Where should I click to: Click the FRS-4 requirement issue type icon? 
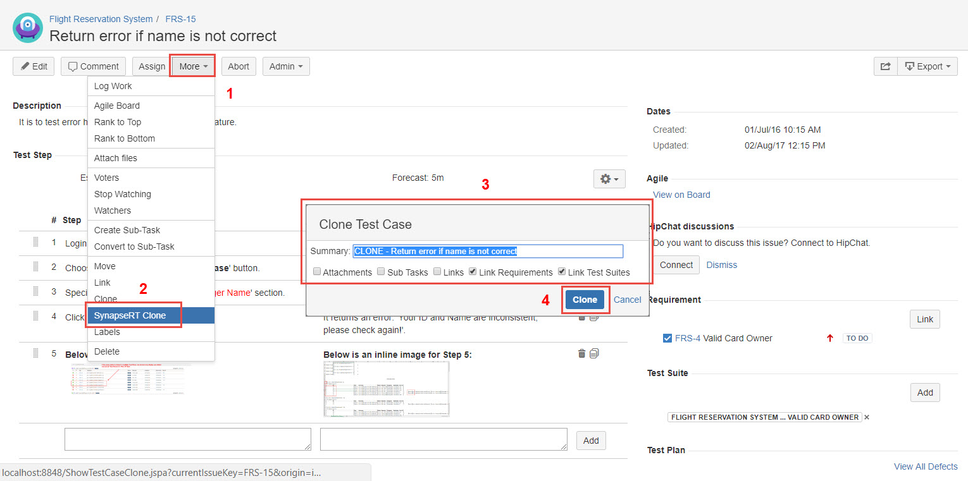coord(667,338)
